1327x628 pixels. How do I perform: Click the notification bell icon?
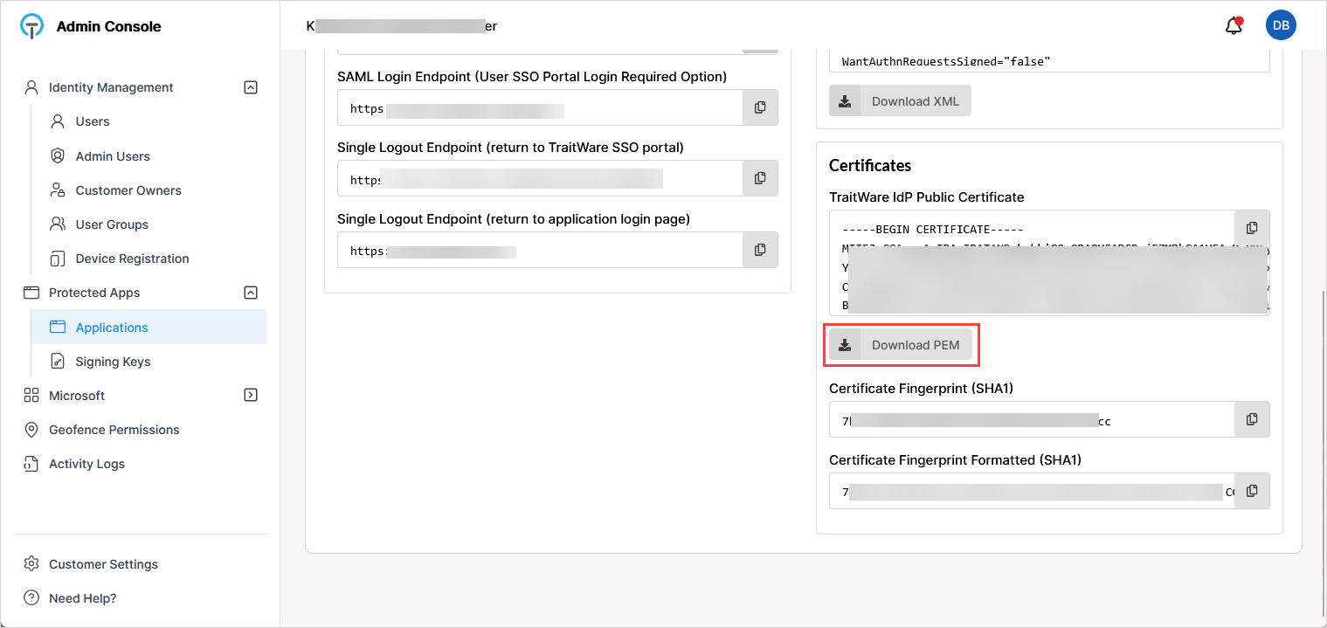point(1234,26)
